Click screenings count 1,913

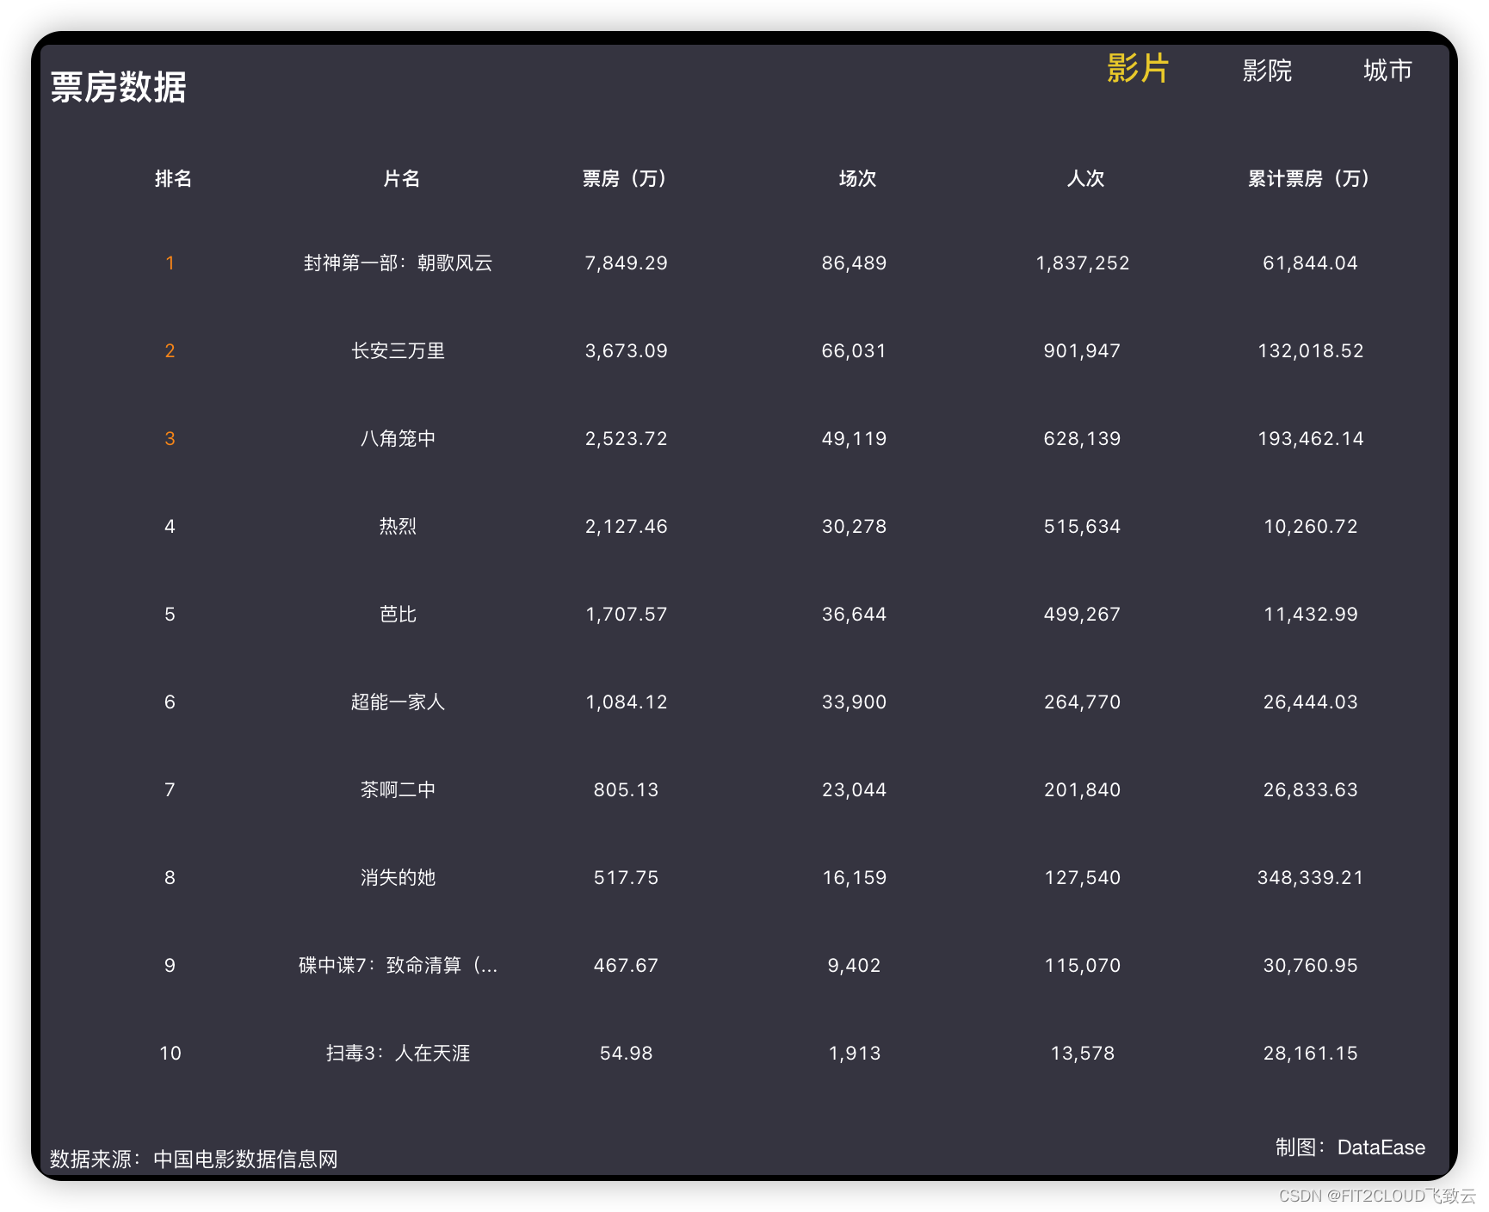pos(854,1053)
